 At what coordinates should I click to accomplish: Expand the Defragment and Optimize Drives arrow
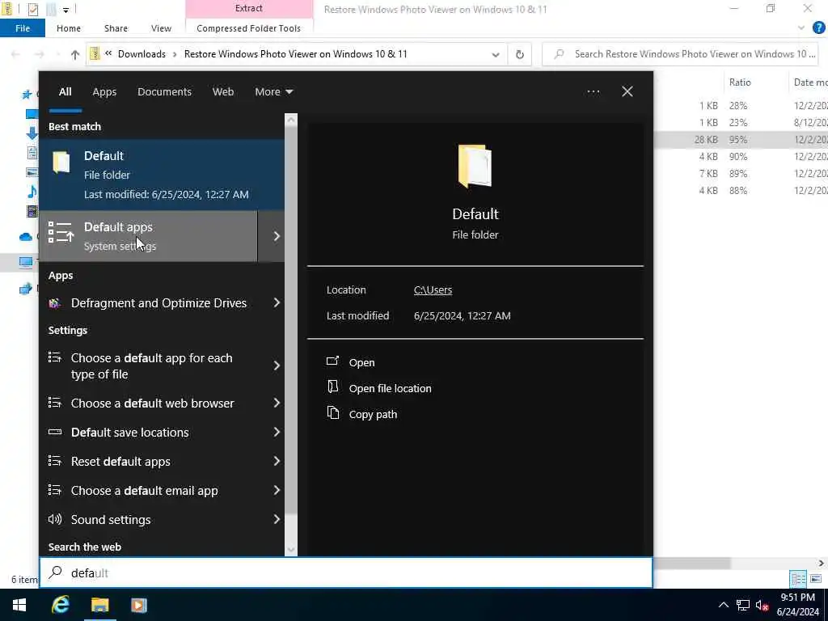[x=277, y=302]
